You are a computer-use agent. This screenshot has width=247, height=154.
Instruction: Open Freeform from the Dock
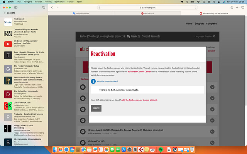95,149
